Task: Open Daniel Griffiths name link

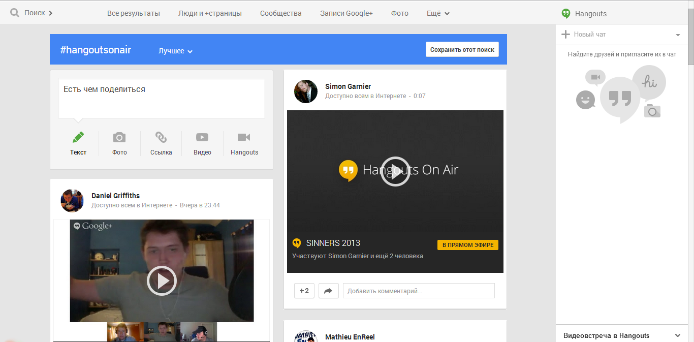Action: [x=115, y=196]
